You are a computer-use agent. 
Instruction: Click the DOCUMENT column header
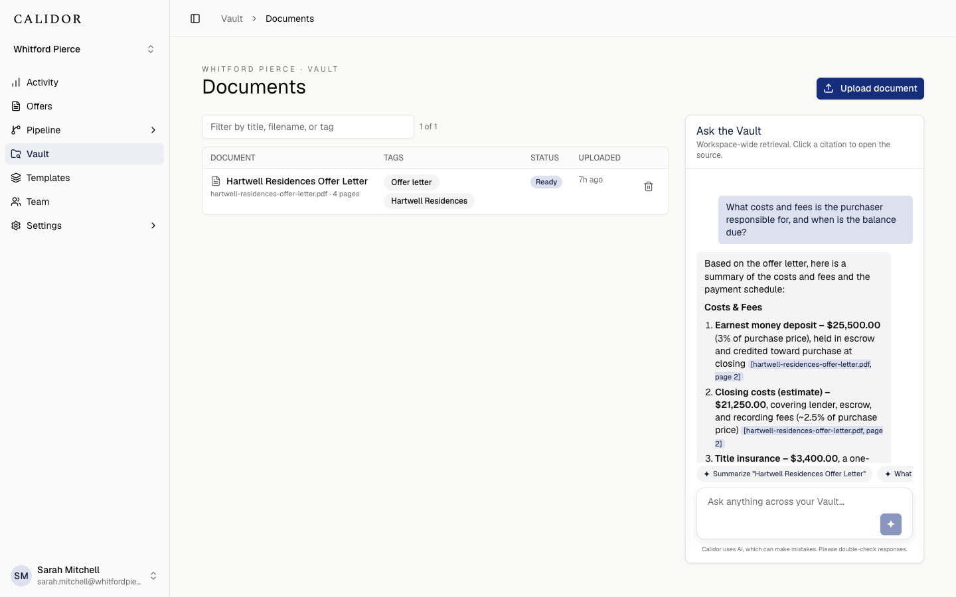coord(233,158)
